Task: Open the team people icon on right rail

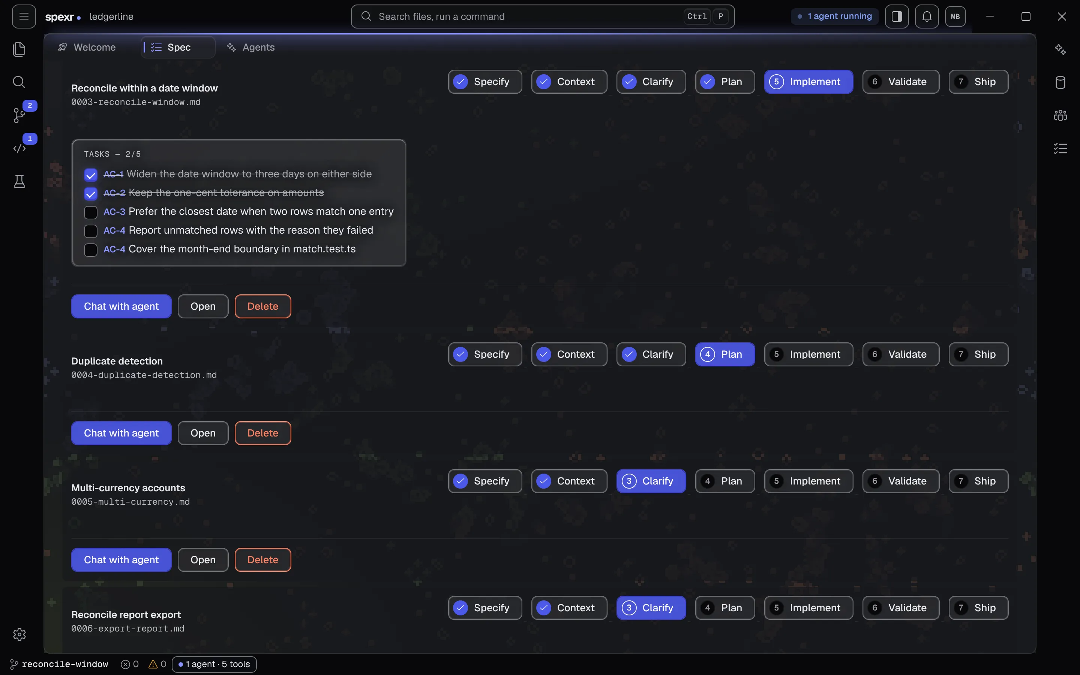Action: point(1060,115)
